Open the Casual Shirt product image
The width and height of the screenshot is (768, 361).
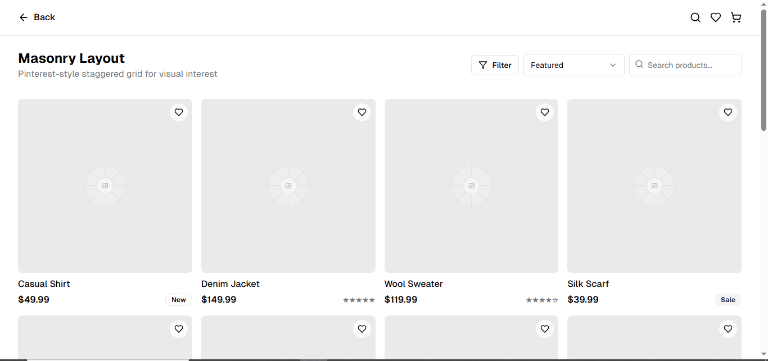click(x=105, y=186)
